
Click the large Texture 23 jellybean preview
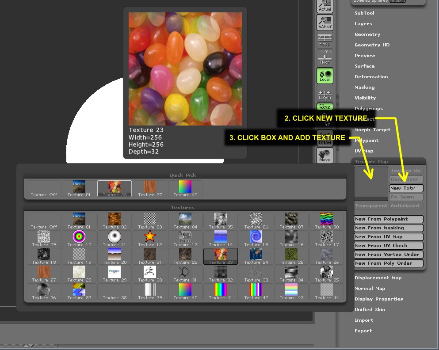185,69
